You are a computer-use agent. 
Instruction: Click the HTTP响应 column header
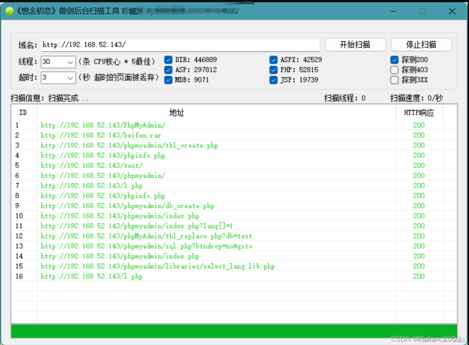point(419,113)
